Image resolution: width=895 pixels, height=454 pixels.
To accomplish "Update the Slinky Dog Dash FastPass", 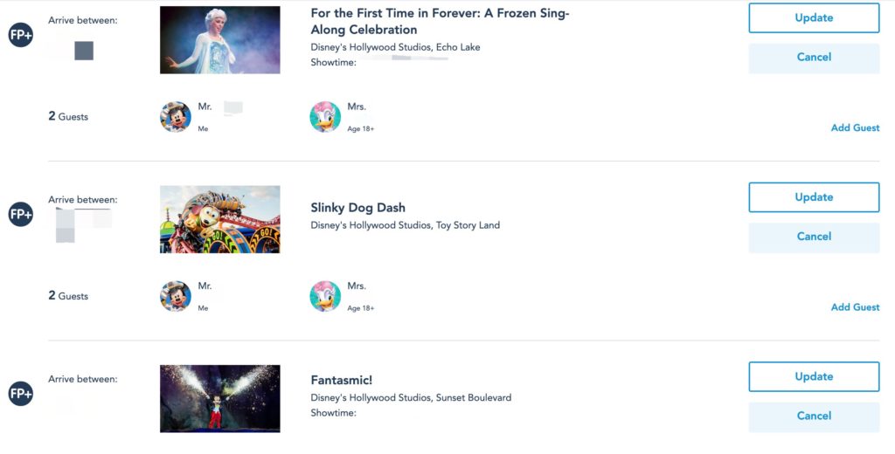I will coord(814,197).
